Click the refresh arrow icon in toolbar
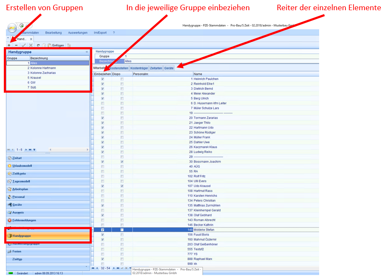Screen dimensions: 385x278 pyautogui.click(x=38, y=45)
